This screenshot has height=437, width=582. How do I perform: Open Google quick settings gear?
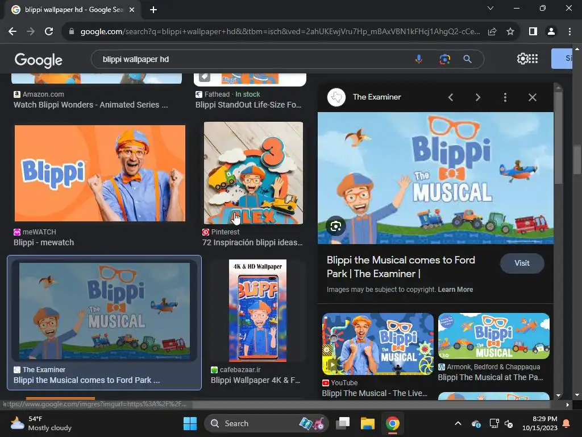[522, 59]
